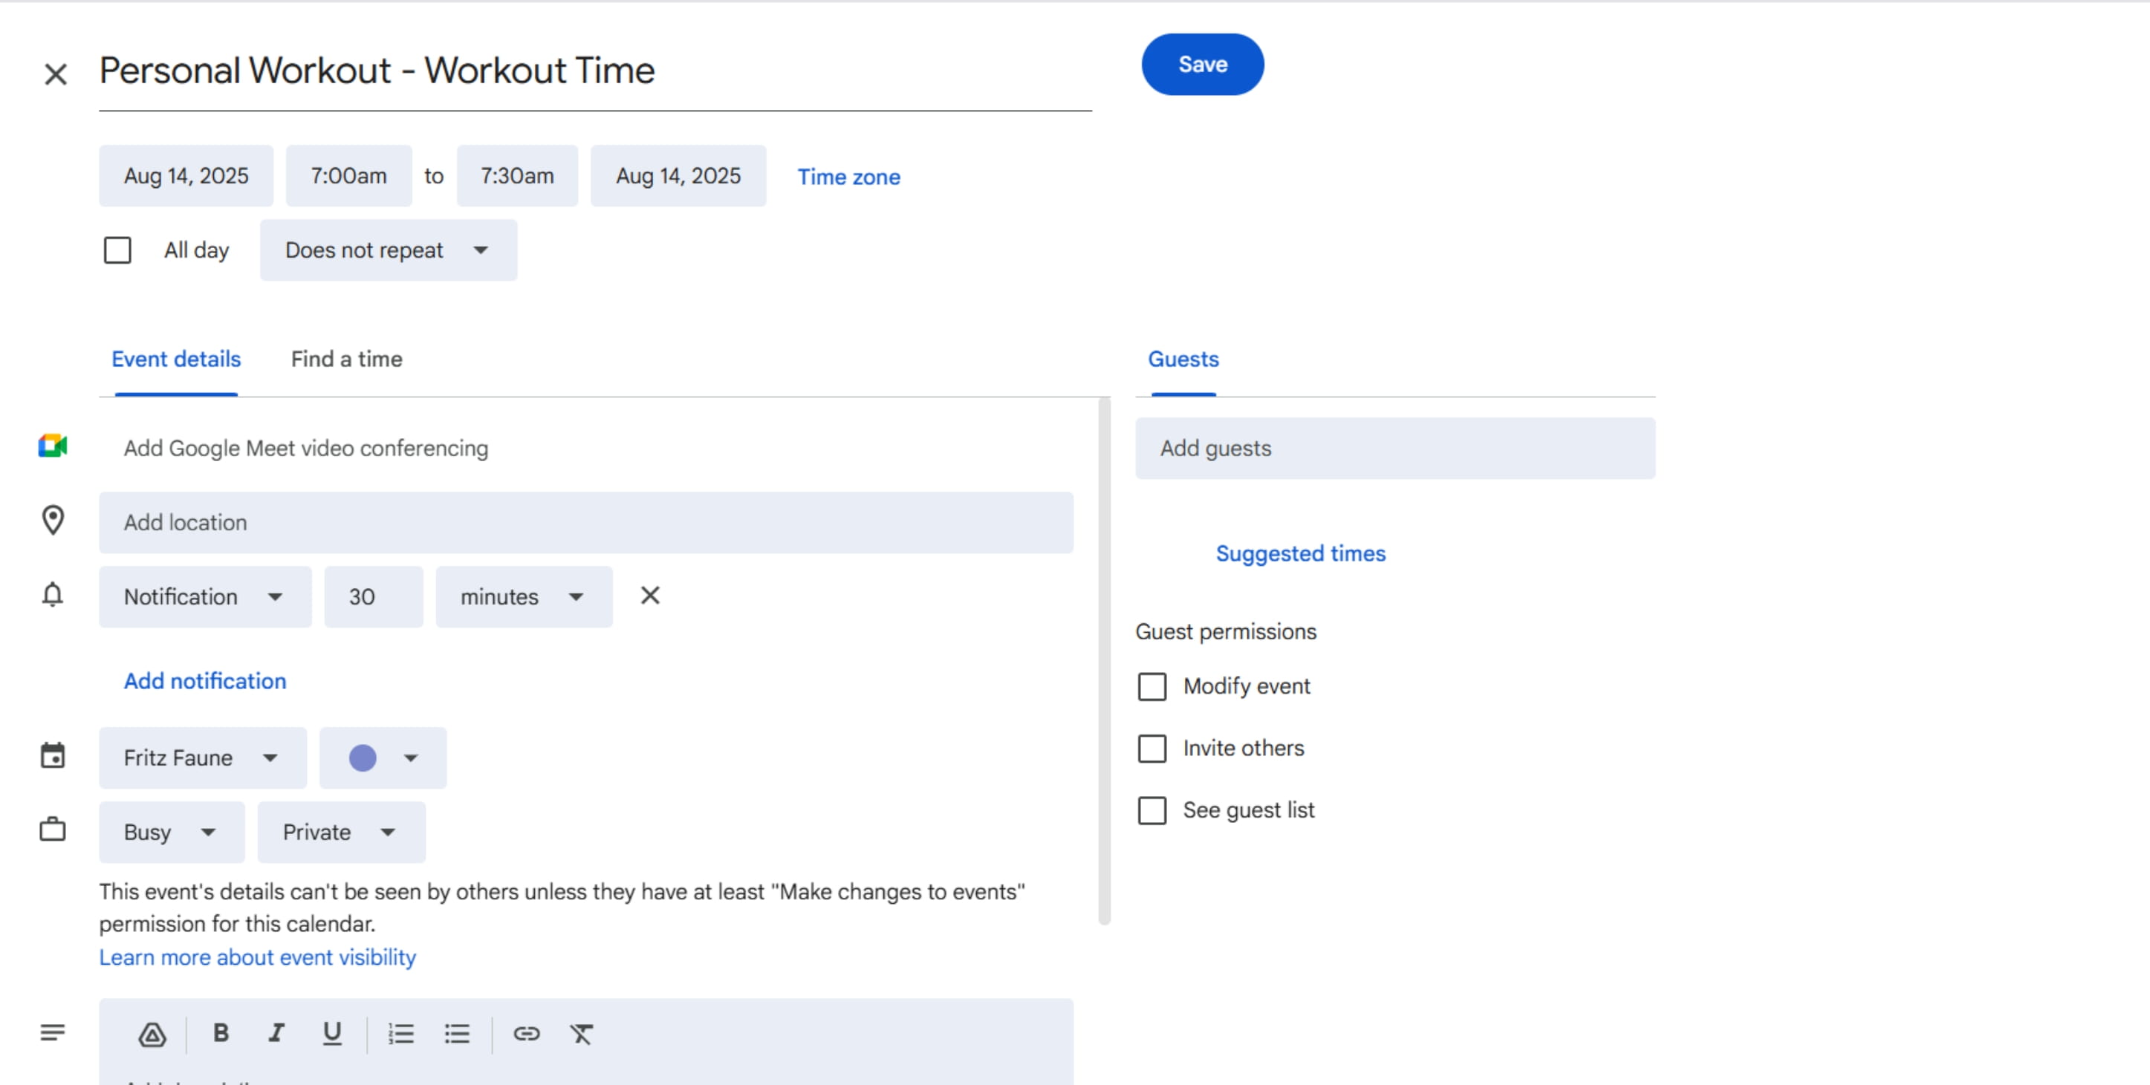Viewport: 2150px width, 1085px height.
Task: Click the remove formatting icon
Action: pyautogui.click(x=582, y=1034)
